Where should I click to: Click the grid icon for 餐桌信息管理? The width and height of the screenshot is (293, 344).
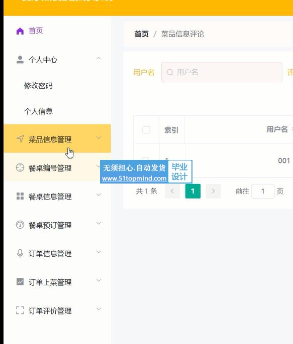coord(20,196)
